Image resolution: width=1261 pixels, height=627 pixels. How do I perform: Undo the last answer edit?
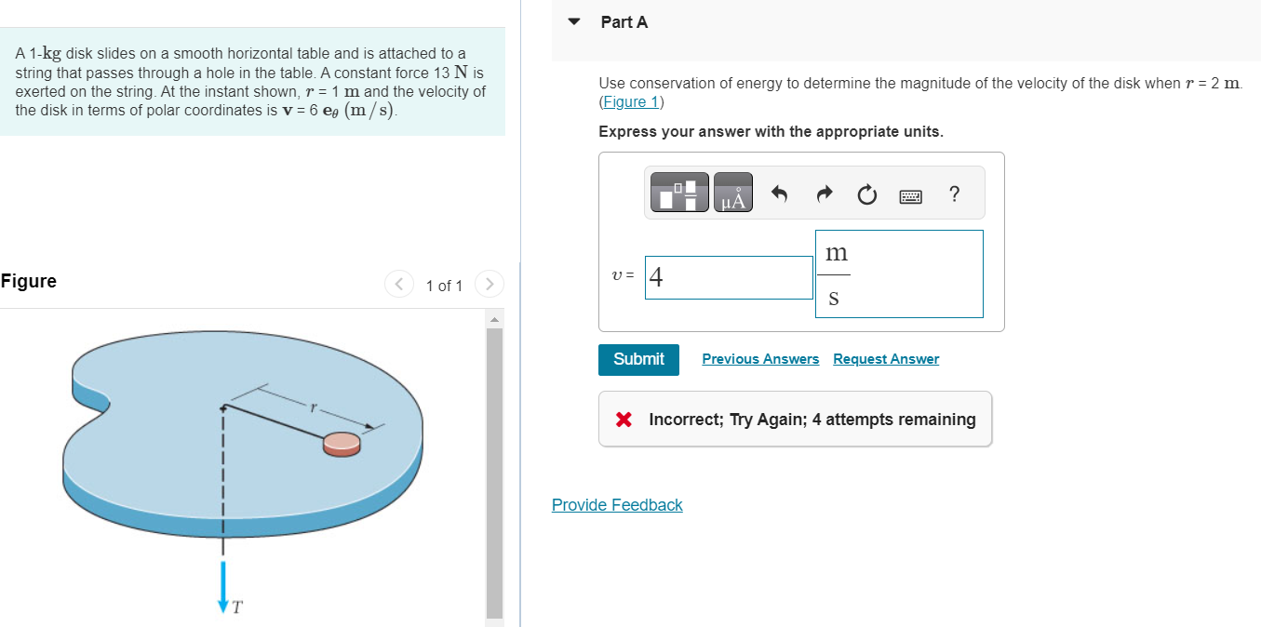780,193
